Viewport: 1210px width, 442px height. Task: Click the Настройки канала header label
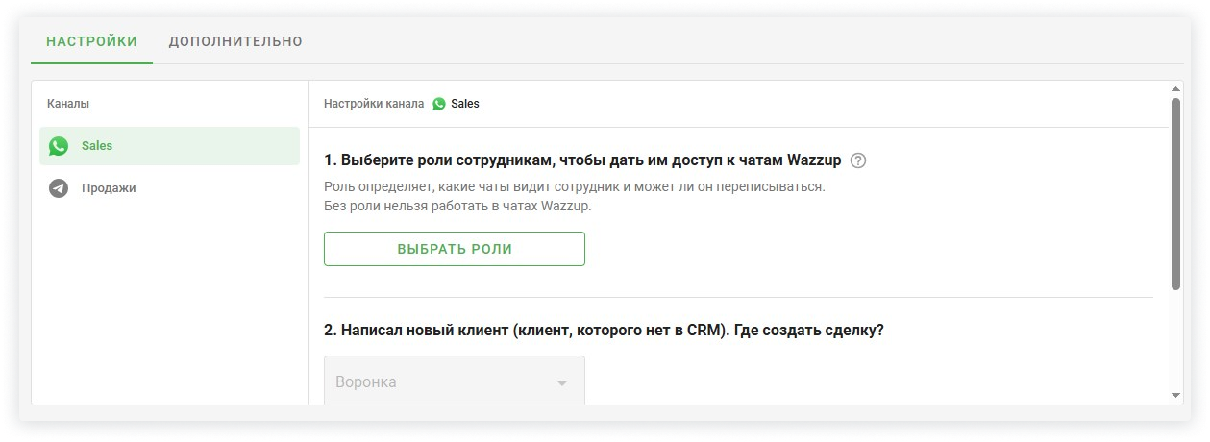click(374, 104)
